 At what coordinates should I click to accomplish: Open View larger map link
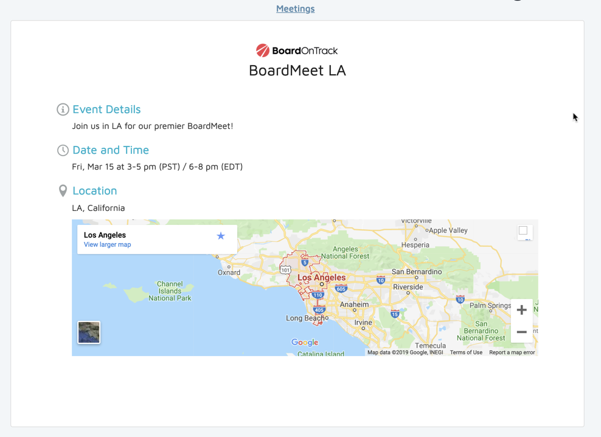coord(107,245)
